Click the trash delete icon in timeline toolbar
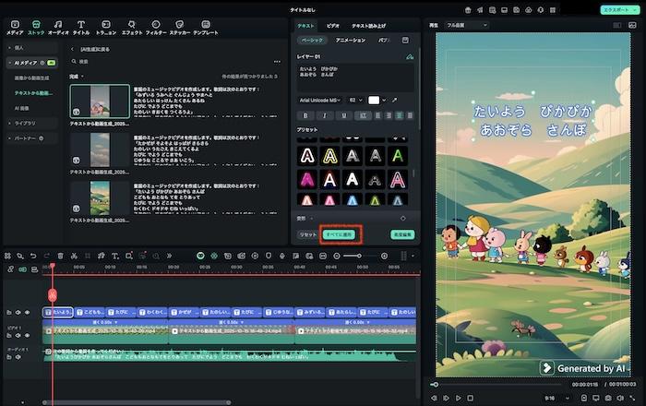The width and height of the screenshot is (646, 406). tap(61, 257)
